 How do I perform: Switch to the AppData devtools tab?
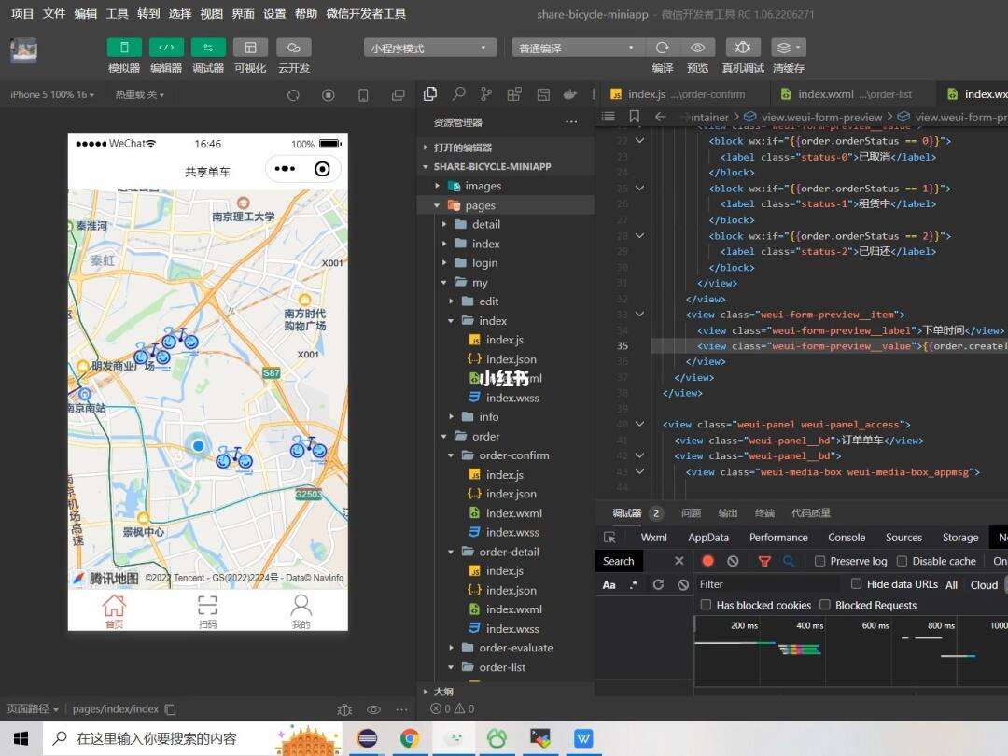(x=708, y=538)
